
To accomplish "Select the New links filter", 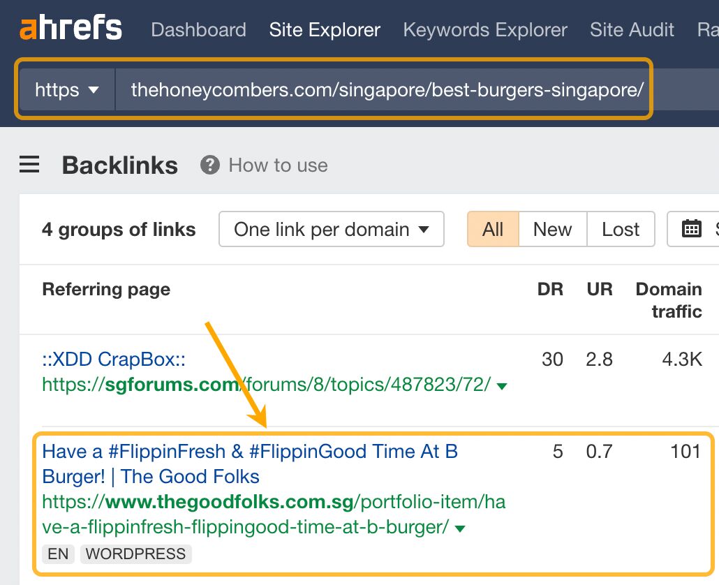I will tap(552, 229).
